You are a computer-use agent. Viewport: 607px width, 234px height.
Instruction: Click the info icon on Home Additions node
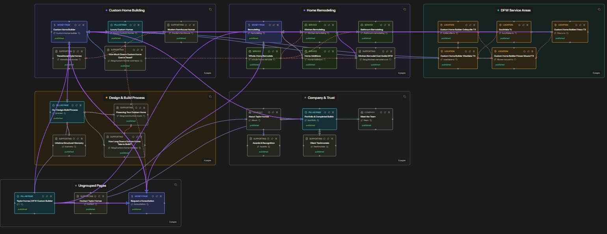(x=325, y=51)
